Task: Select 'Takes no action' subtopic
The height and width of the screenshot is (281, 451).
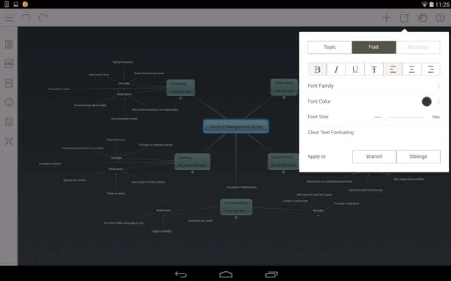Action: coord(116,193)
